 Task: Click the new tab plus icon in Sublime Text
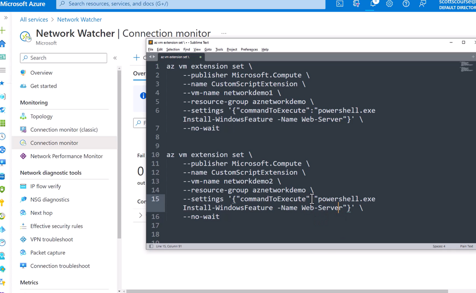tap(473, 57)
